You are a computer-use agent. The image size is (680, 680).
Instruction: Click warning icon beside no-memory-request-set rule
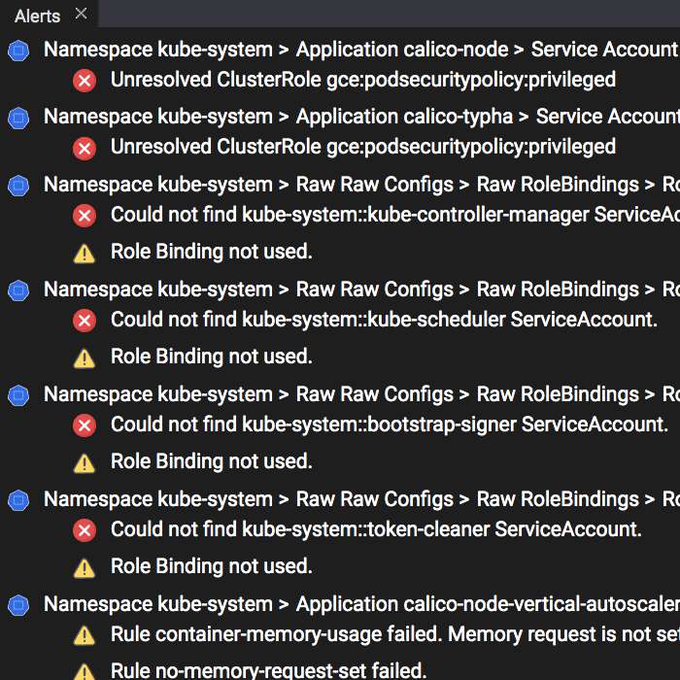point(85,670)
